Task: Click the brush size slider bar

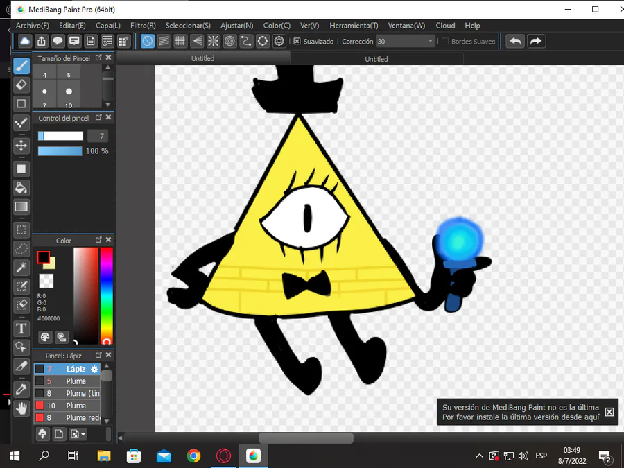Action: click(60, 136)
